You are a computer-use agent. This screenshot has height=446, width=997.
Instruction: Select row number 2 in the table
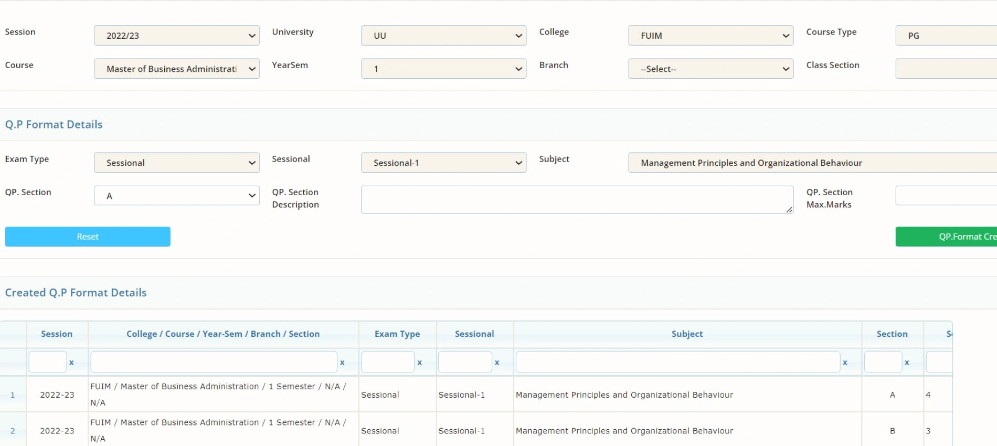tap(13, 431)
